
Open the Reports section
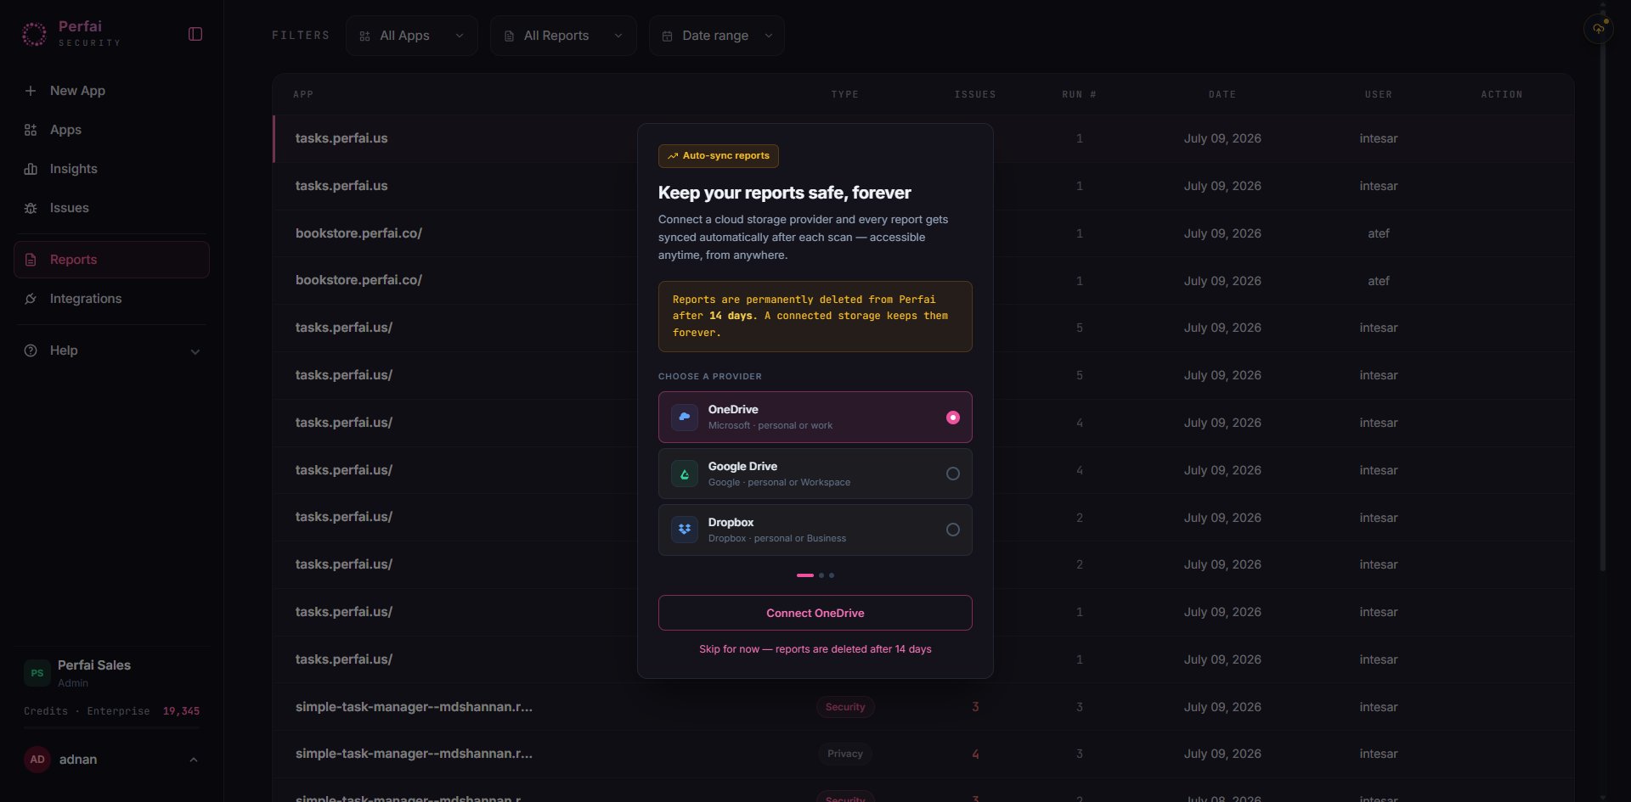tap(111, 260)
